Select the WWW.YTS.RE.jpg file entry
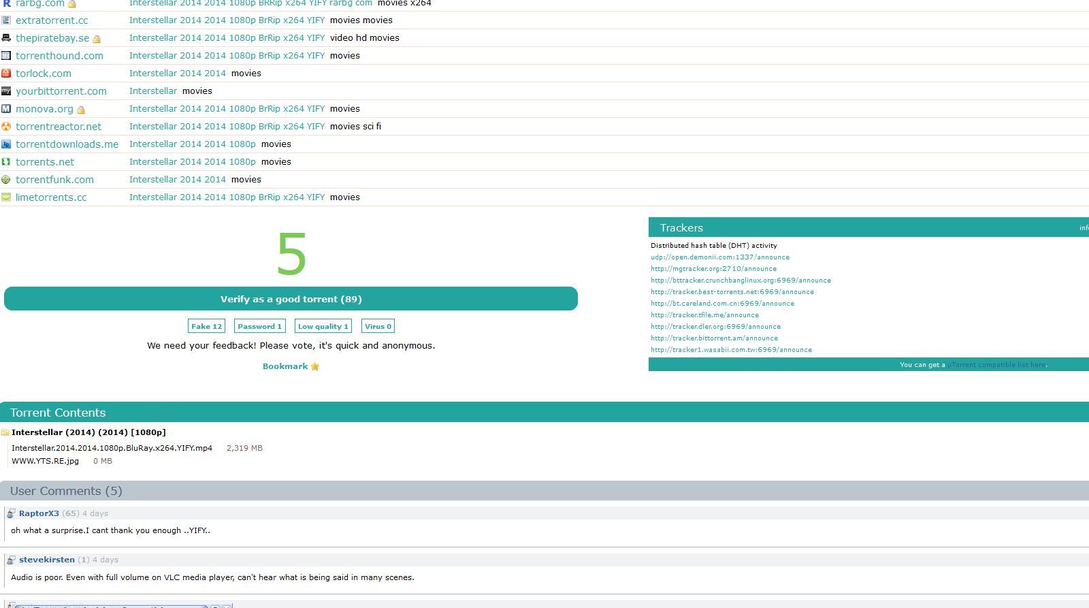 [x=45, y=461]
